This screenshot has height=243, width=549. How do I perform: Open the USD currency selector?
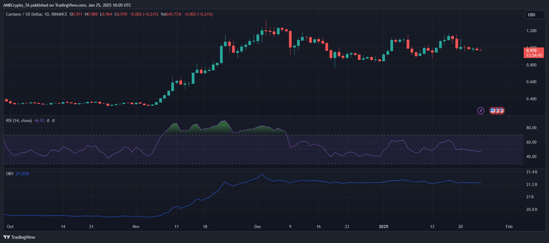pos(534,15)
